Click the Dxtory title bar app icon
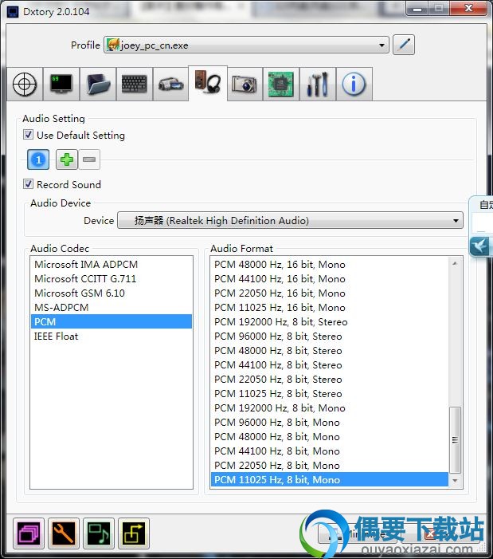Screen dimensions: 493x559 tap(13, 12)
